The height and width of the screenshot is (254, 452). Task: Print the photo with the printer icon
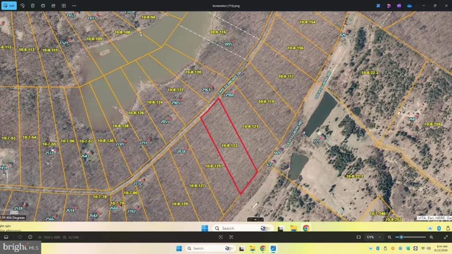coord(43,5)
